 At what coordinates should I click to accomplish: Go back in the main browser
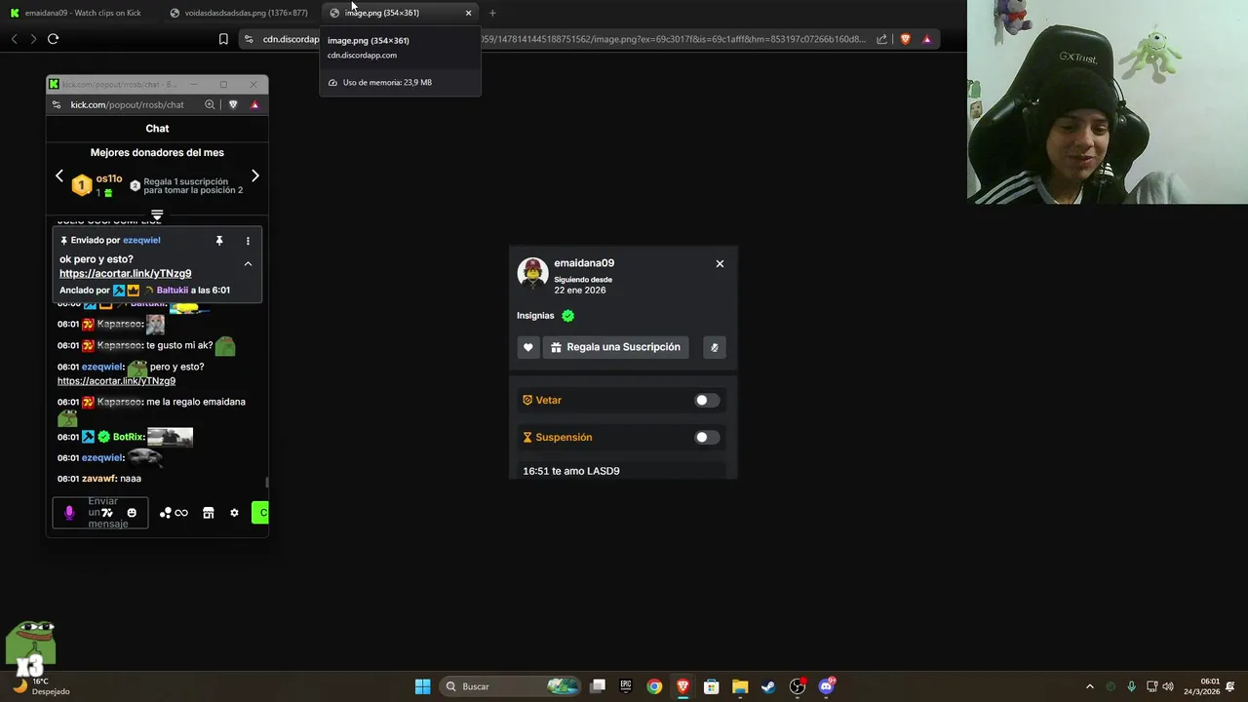(x=14, y=39)
